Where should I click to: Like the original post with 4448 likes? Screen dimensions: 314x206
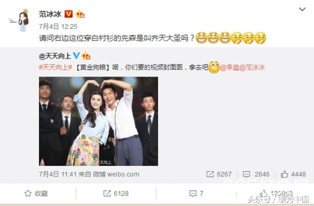(293, 174)
